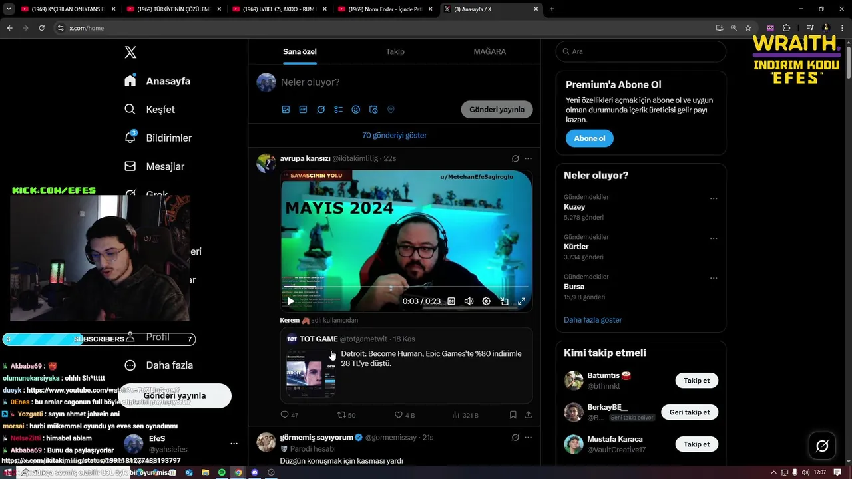
Task: Follow back BerkayBE_ account
Action: (x=690, y=412)
